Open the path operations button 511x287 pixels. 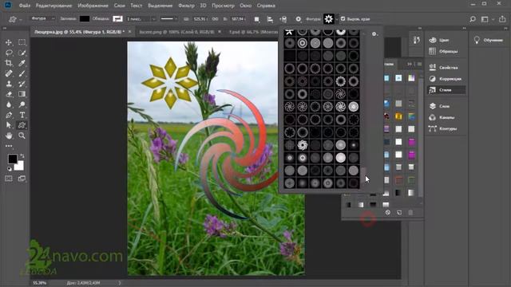[x=257, y=19]
